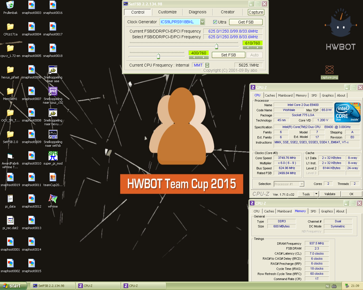The image size is (363, 290).
Task: Click OK in the CPU-Z window
Action: [351, 194]
